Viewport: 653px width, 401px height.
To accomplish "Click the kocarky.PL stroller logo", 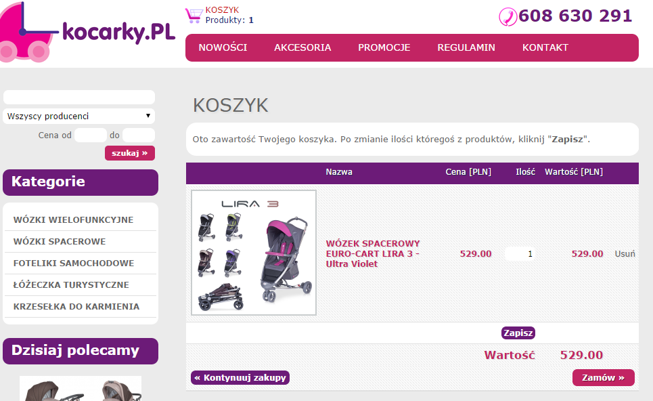I will click(87, 32).
